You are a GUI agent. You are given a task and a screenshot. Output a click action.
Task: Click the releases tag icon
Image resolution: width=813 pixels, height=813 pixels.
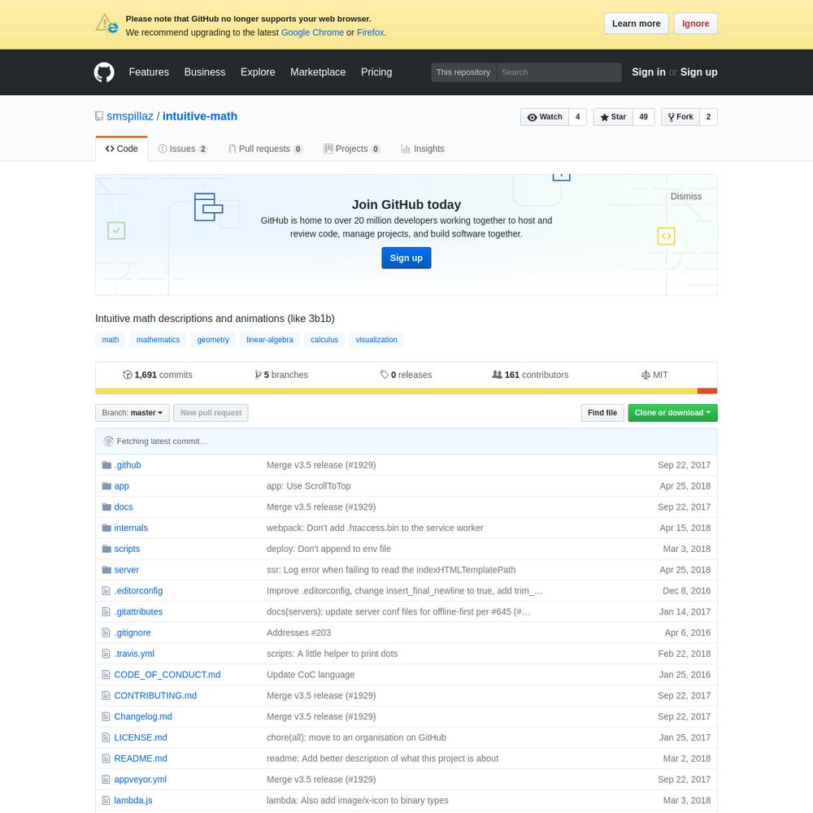pyautogui.click(x=385, y=374)
